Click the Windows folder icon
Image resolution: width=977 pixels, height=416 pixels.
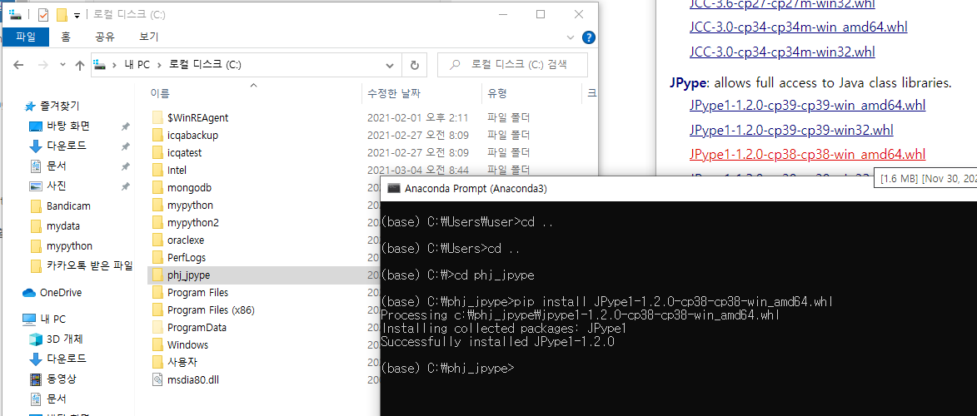click(x=157, y=344)
